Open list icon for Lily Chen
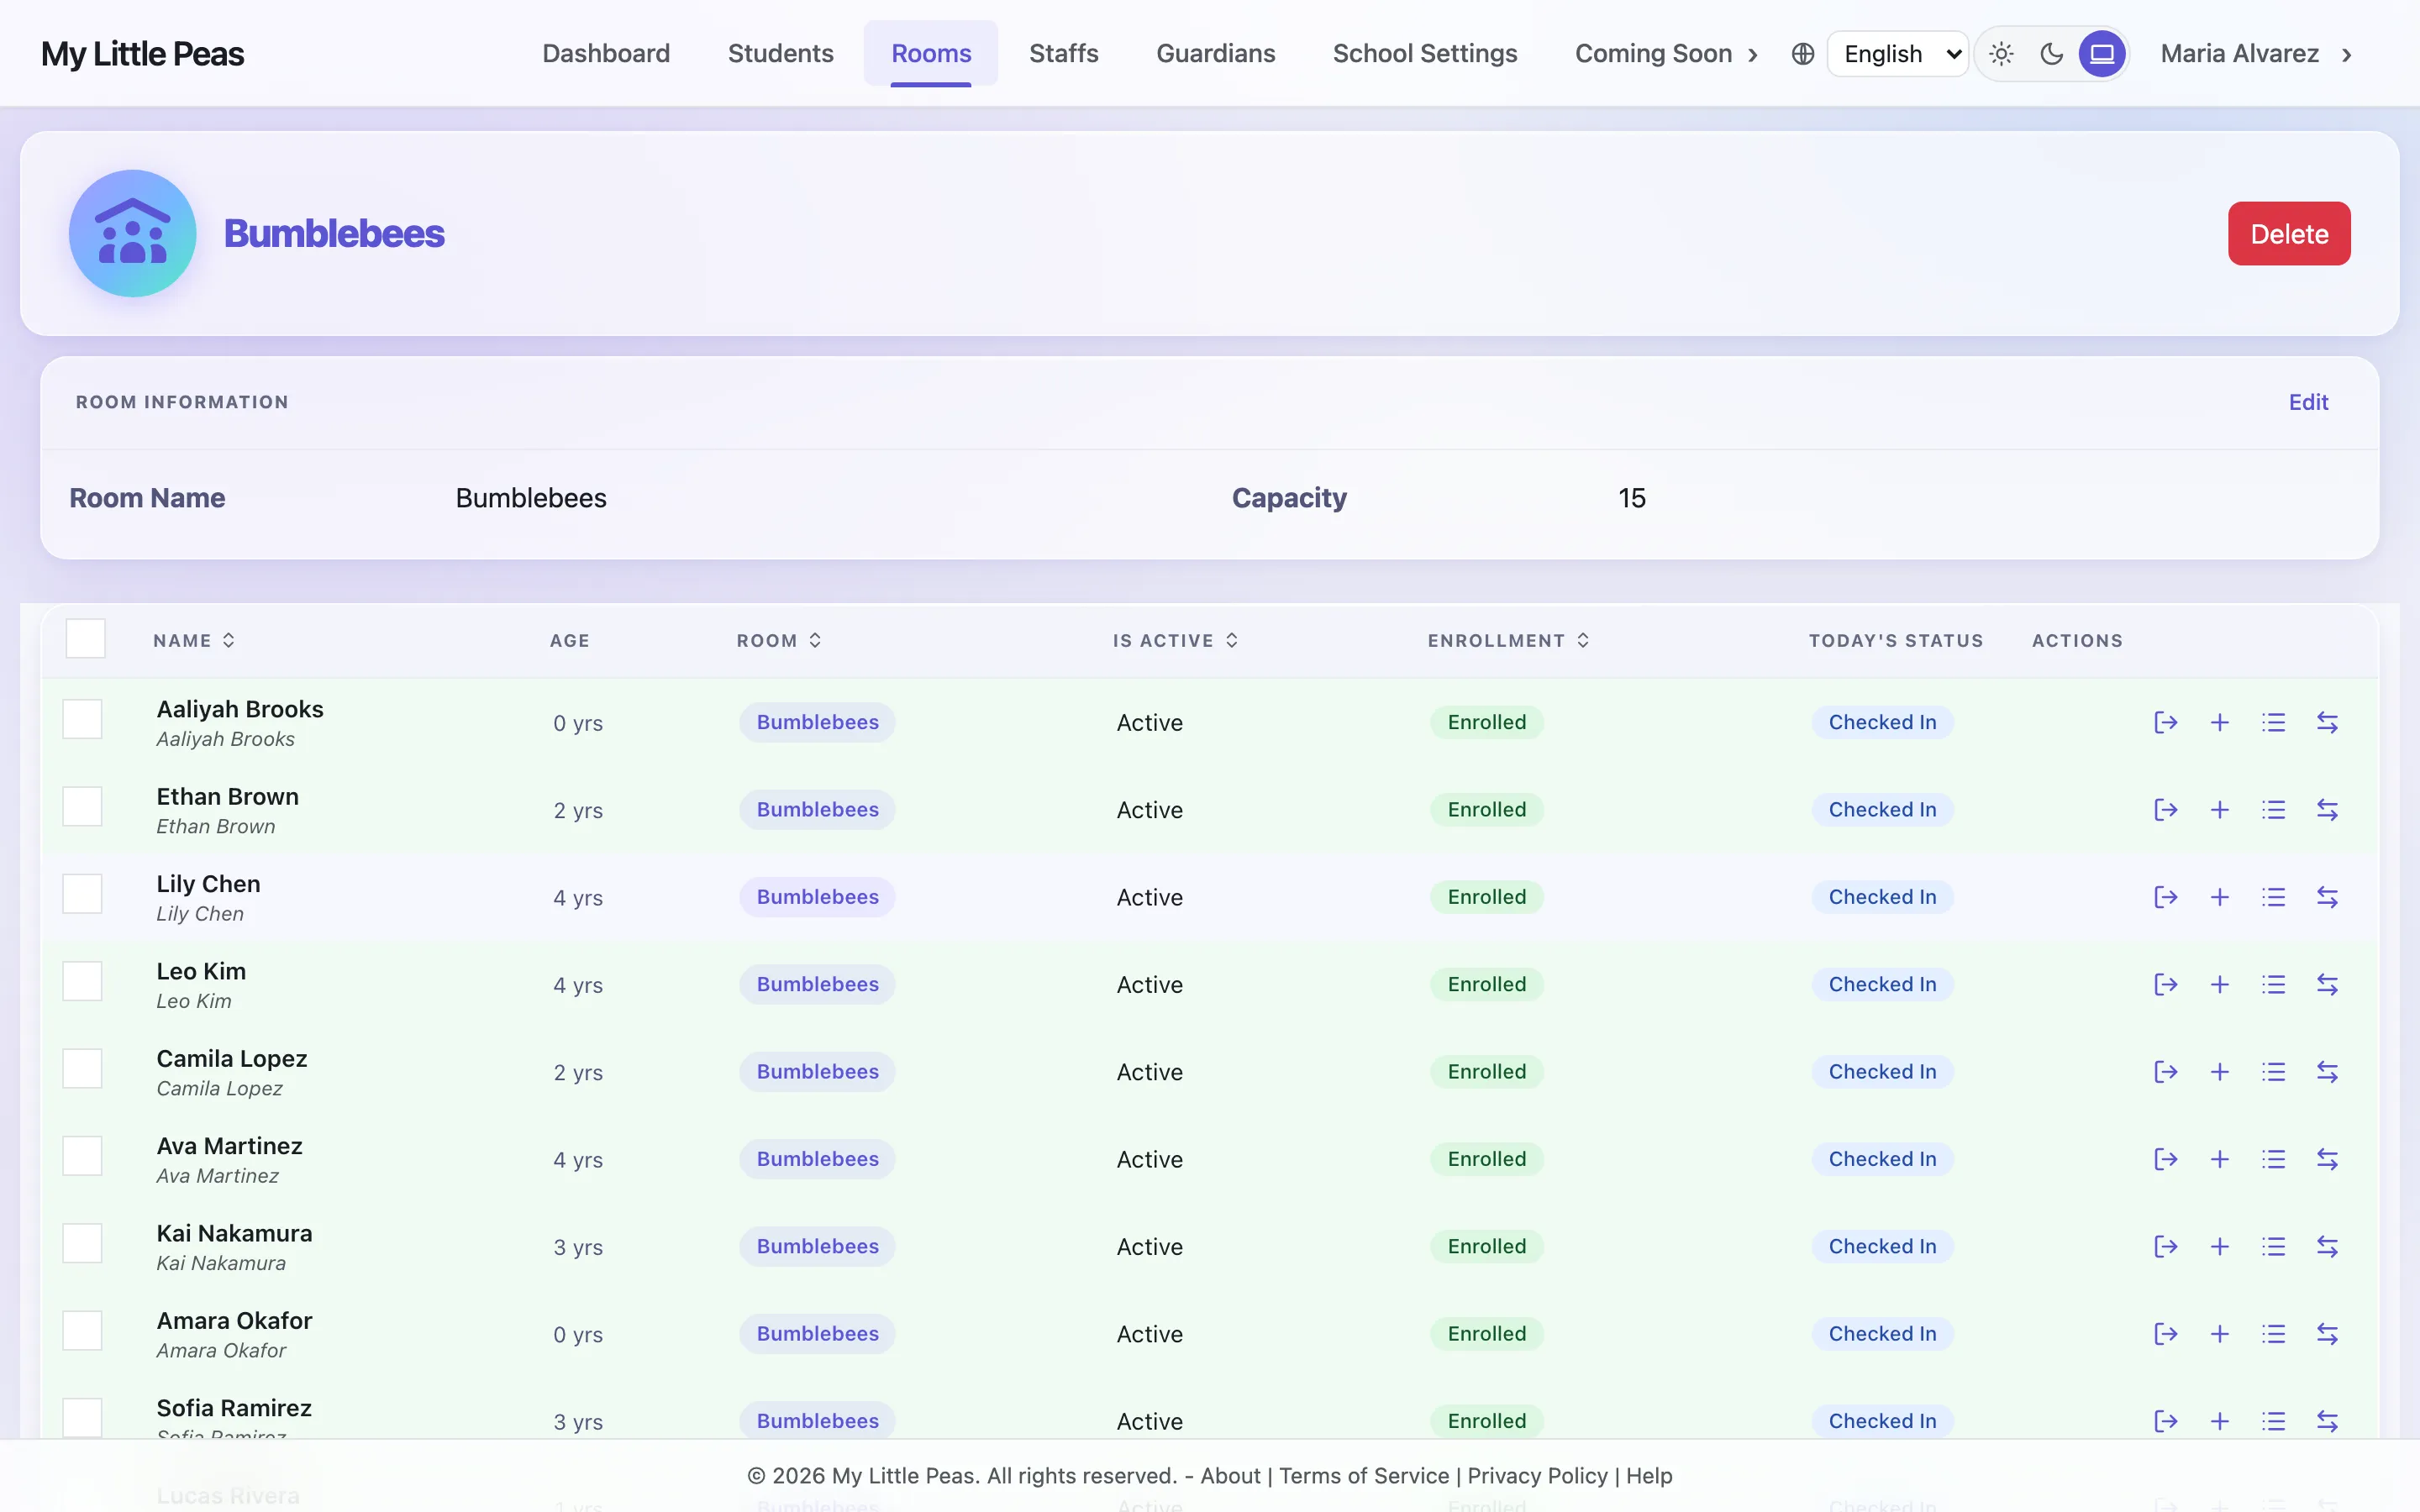 click(2273, 897)
